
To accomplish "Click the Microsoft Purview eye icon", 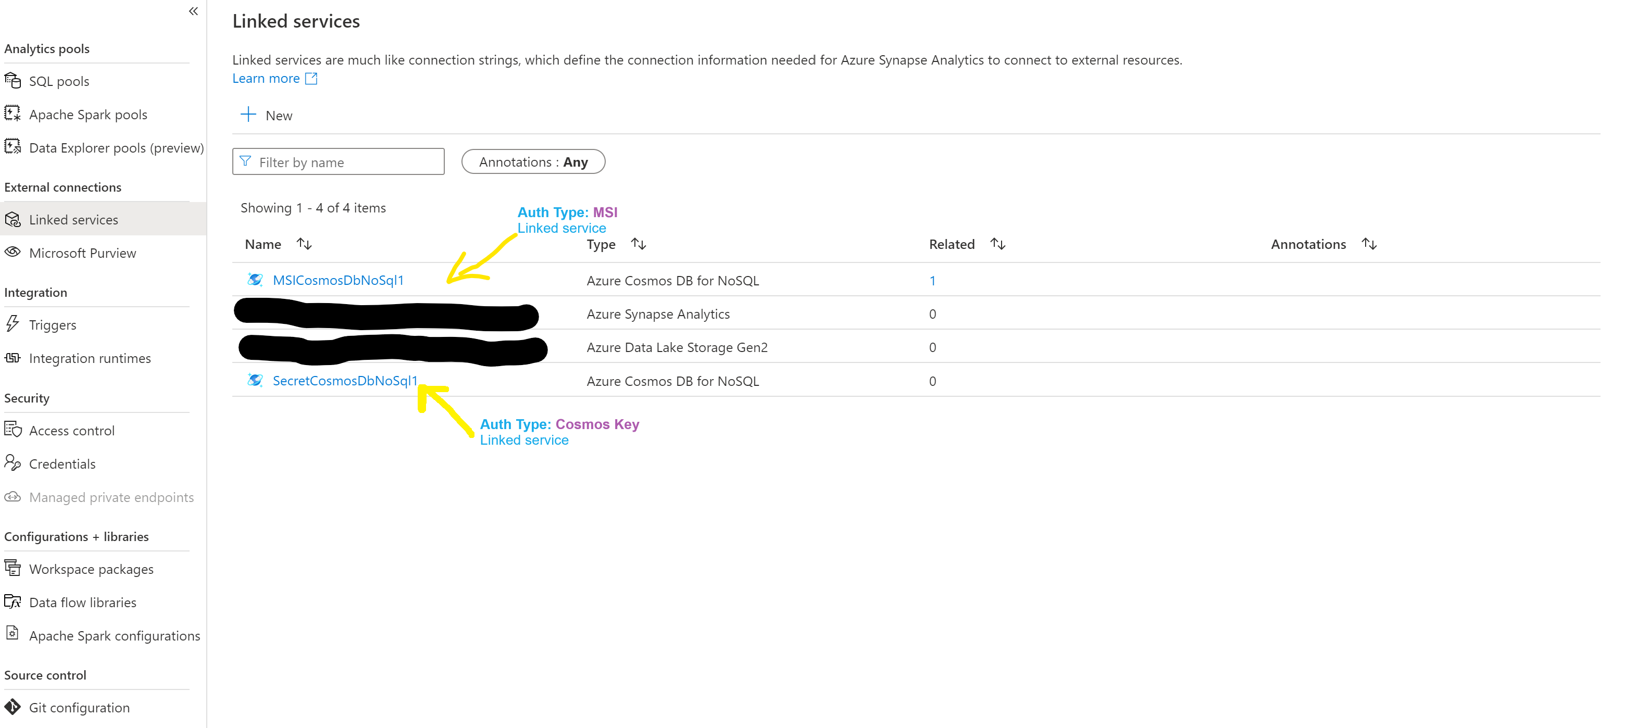I will pos(12,253).
